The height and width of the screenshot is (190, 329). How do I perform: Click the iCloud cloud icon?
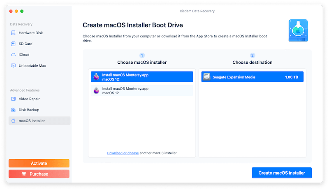pyautogui.click(x=13, y=55)
